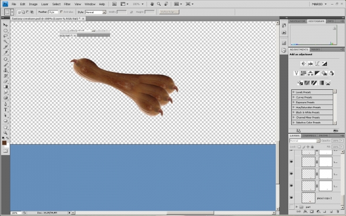Select the Crop tool

click(5, 47)
